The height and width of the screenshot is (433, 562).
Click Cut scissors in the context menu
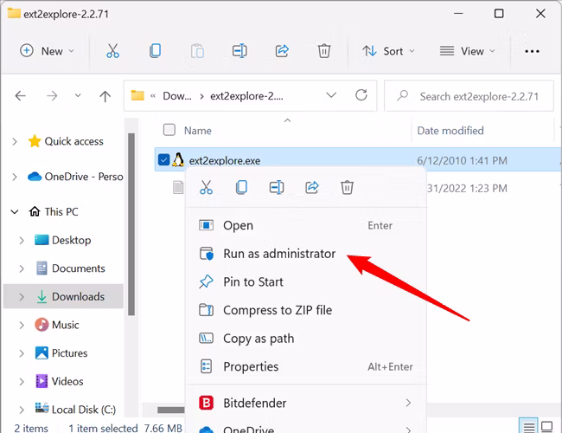(206, 187)
